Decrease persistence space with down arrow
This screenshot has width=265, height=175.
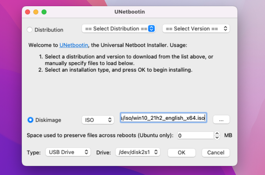217,137
